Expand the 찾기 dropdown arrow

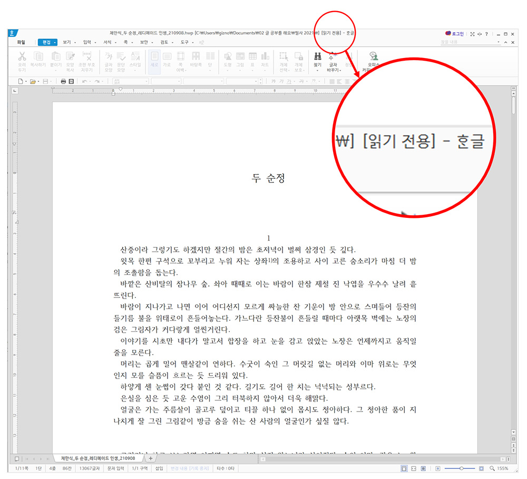coord(318,71)
